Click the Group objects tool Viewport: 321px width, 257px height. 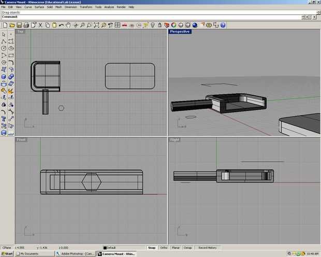4,105
